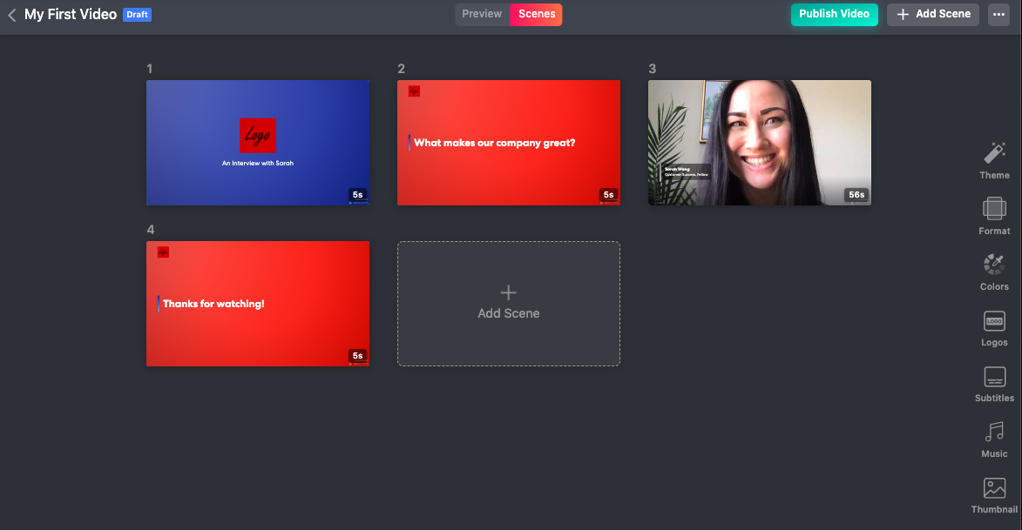The width and height of the screenshot is (1022, 530).
Task: Click the blue Draft status badge
Action: coord(137,14)
